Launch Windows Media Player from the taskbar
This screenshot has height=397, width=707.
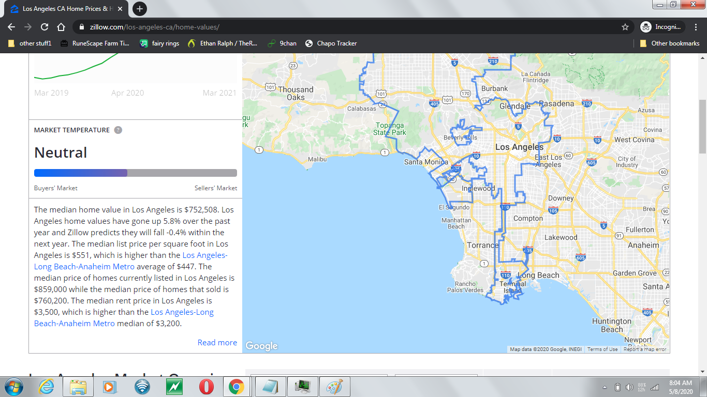109,387
